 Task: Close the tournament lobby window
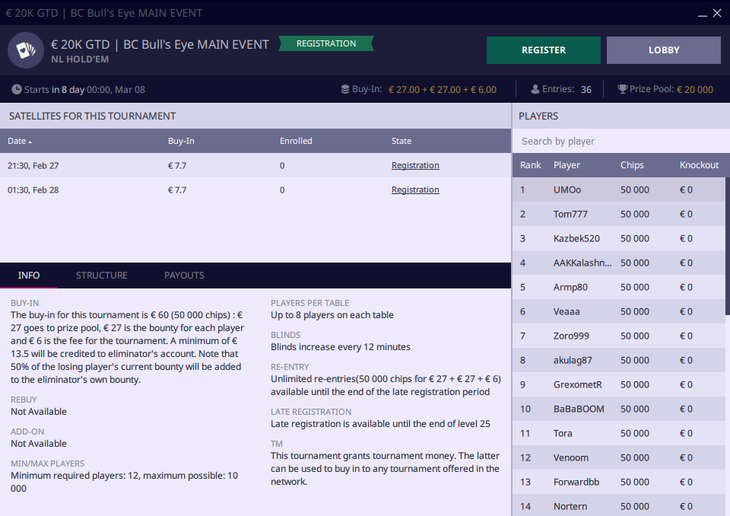pos(717,13)
